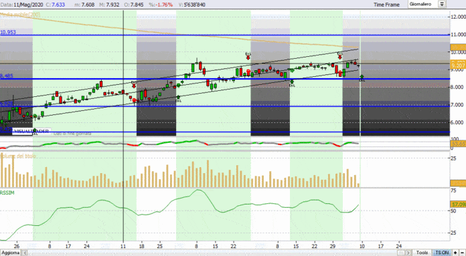
Task: Click the Aggiorna refresh button
Action: (11, 253)
